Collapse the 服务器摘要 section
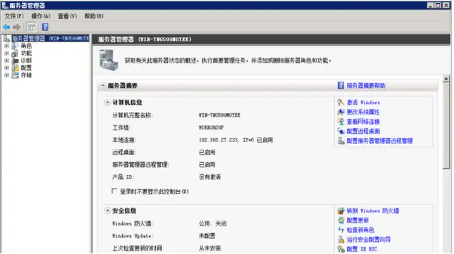Viewport: 454px width, 254px height. click(103, 86)
